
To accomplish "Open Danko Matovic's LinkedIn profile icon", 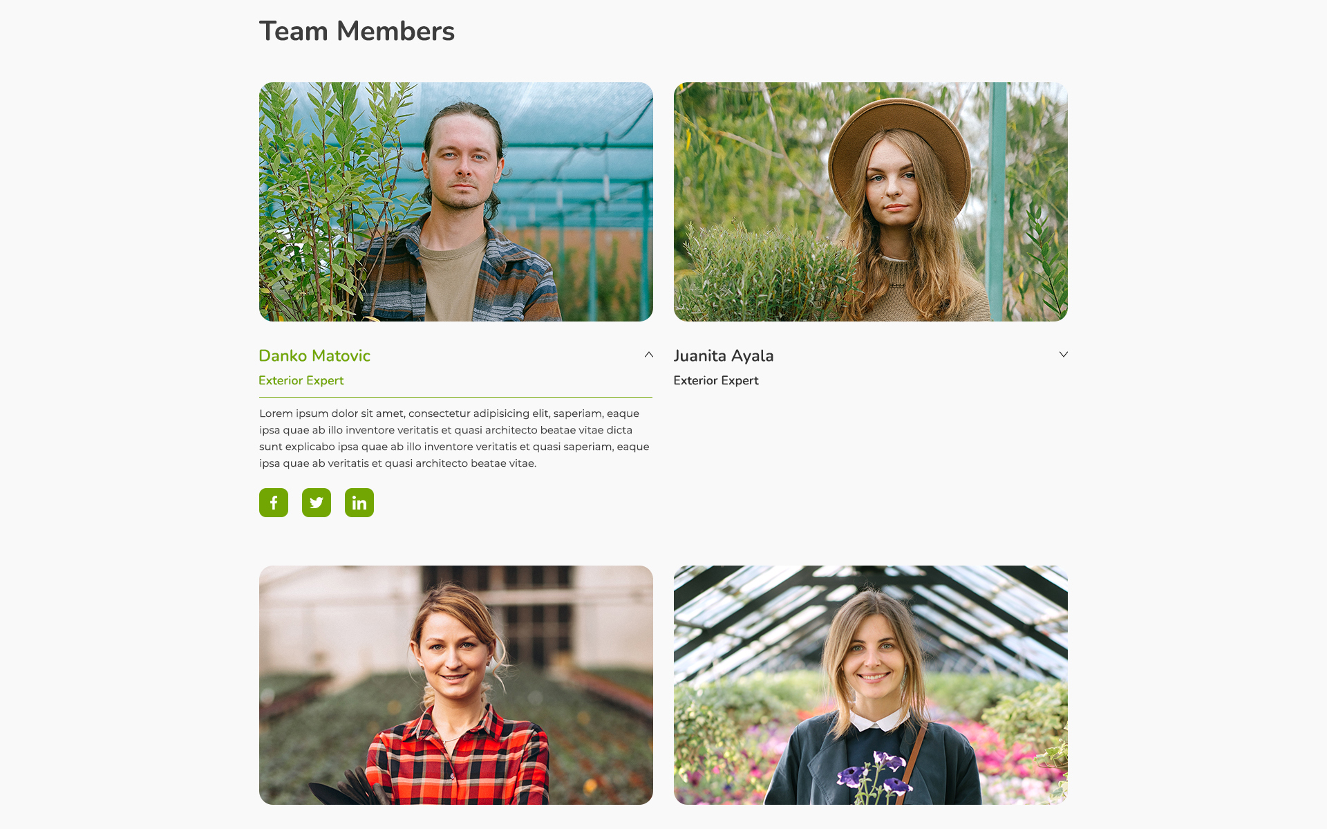I will click(359, 503).
